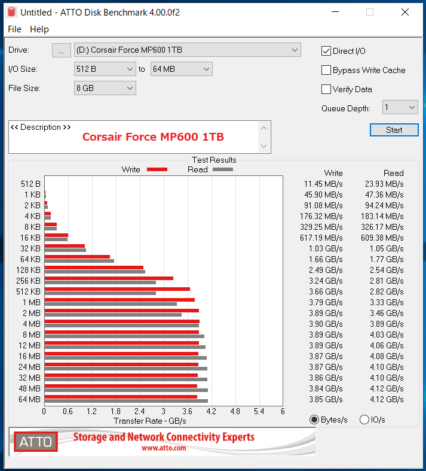Click the 16 MB read value 4.08 GB/s
This screenshot has width=426, height=471.
[x=387, y=357]
